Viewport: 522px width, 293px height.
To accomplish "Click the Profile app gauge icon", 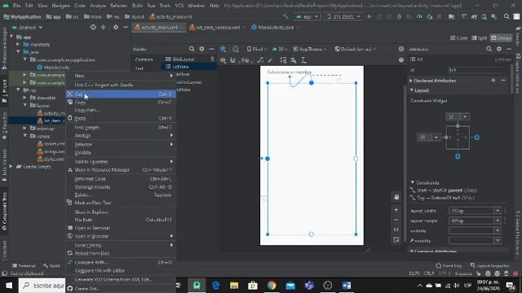I will tap(419, 16).
